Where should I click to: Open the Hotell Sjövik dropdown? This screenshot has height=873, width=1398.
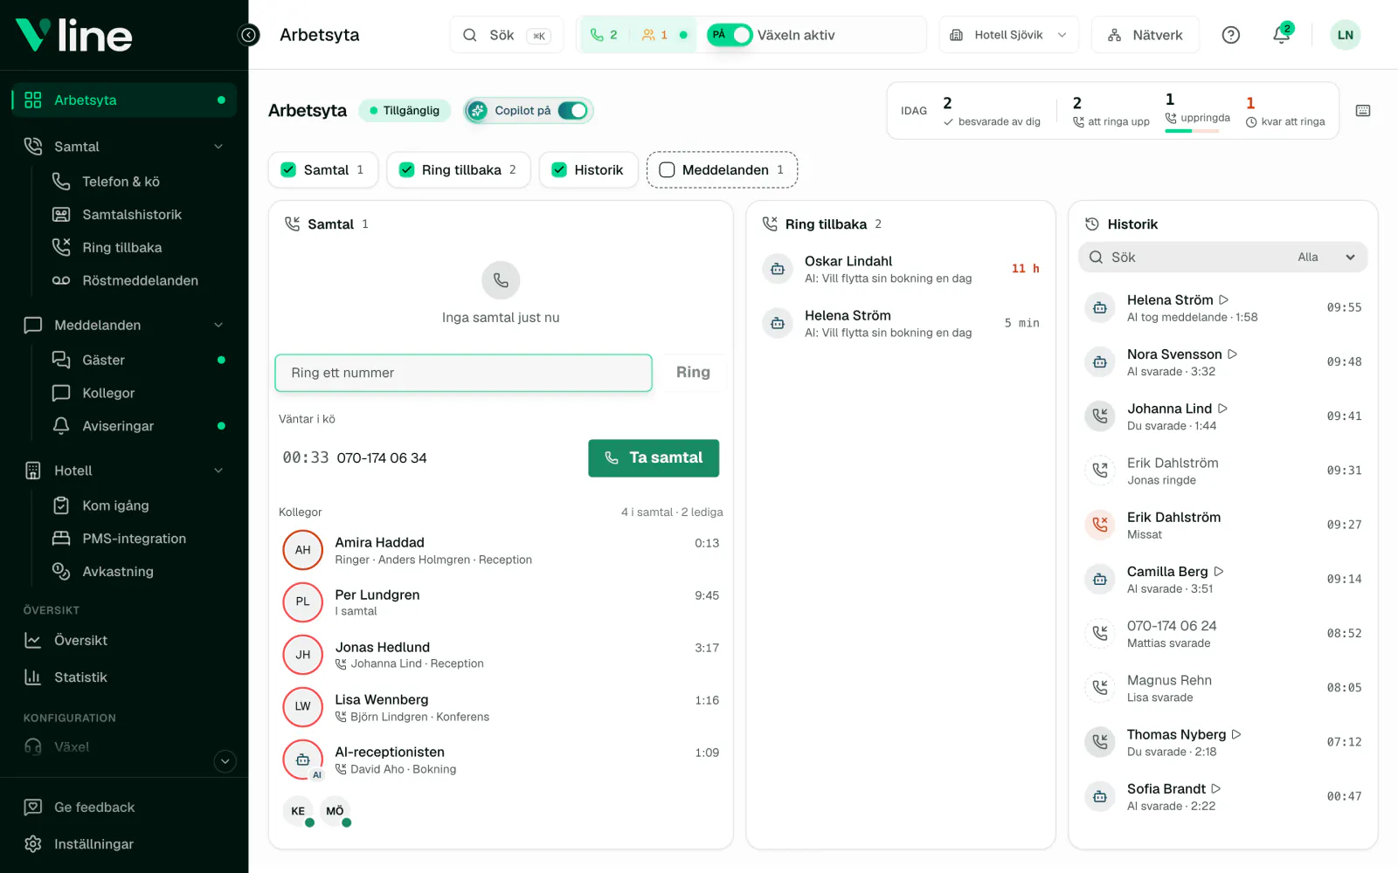point(1008,35)
